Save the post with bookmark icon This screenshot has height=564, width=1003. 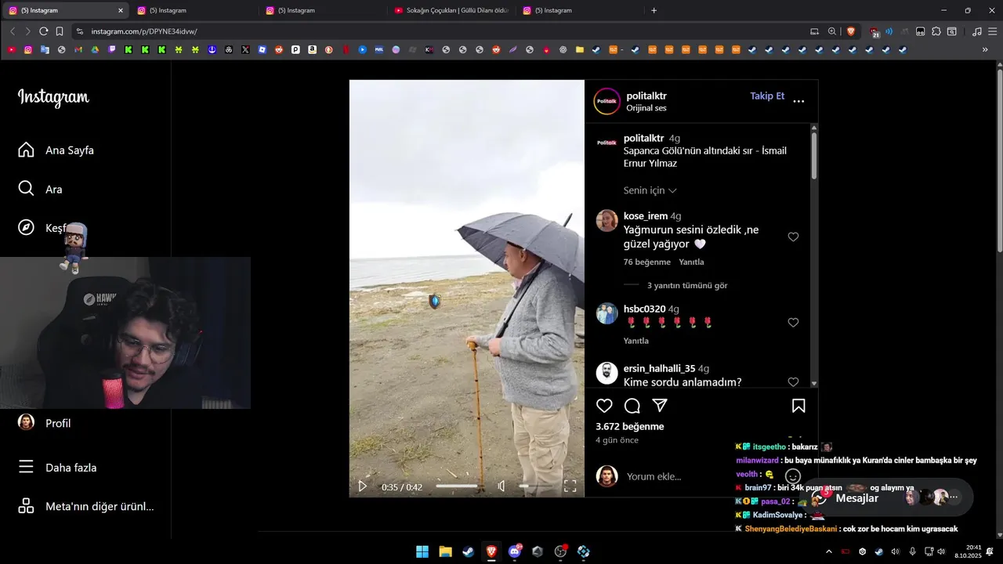tap(798, 406)
